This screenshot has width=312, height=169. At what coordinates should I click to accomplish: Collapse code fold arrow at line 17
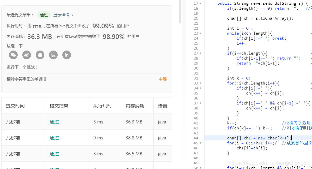point(201,3)
